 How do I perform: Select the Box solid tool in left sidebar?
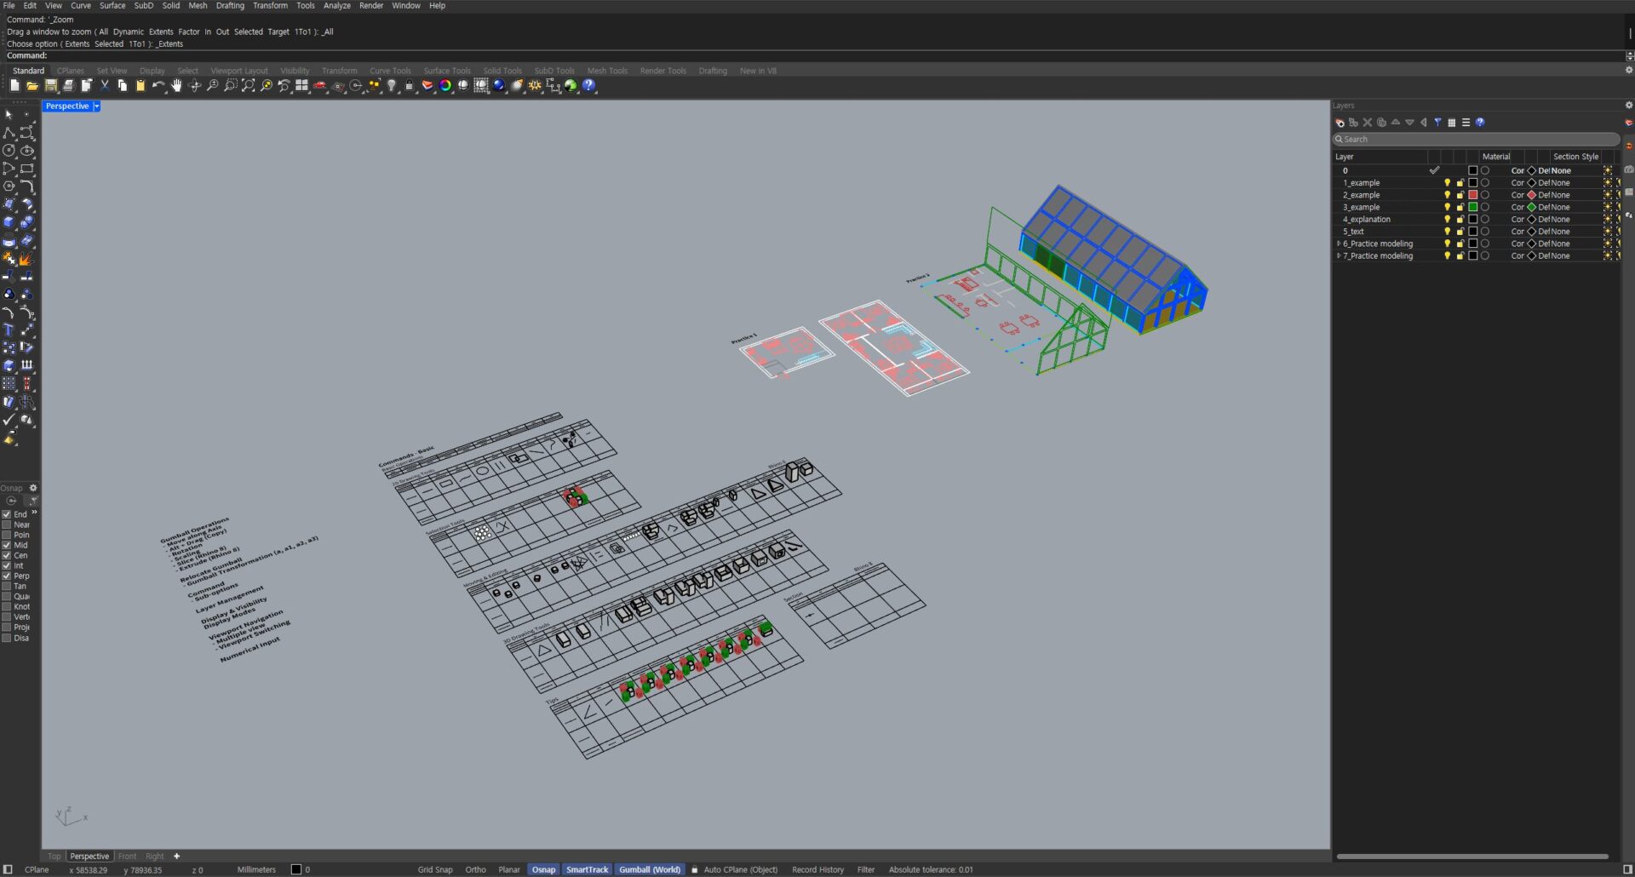click(x=9, y=222)
